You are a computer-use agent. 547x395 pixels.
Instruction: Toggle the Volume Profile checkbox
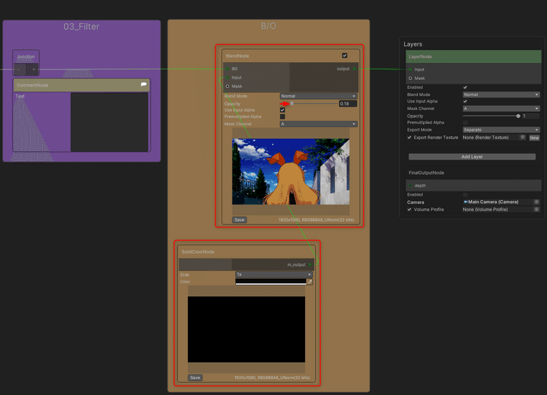(x=410, y=210)
